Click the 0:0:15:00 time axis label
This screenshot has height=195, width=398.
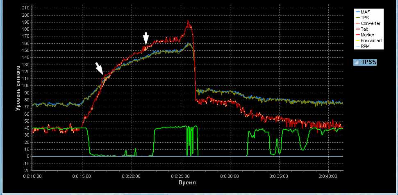(82, 176)
